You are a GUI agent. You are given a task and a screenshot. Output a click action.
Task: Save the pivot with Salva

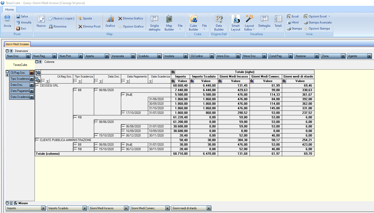click(22, 16)
